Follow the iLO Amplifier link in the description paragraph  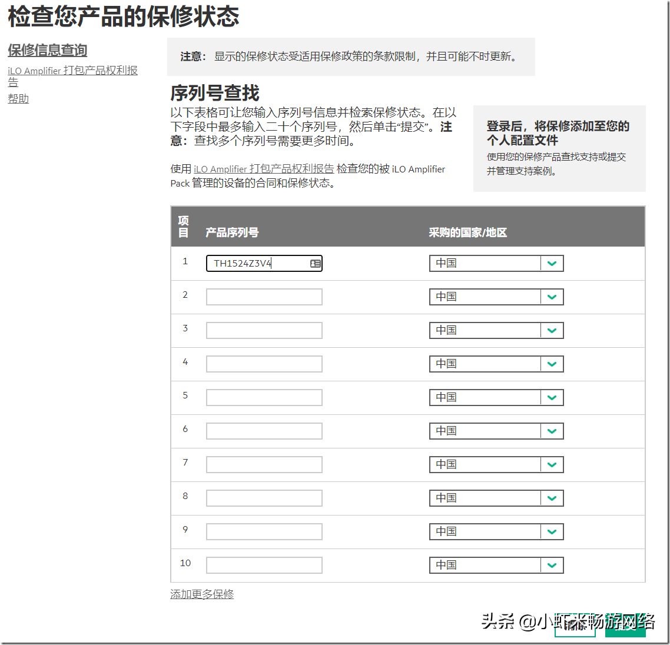coord(264,169)
